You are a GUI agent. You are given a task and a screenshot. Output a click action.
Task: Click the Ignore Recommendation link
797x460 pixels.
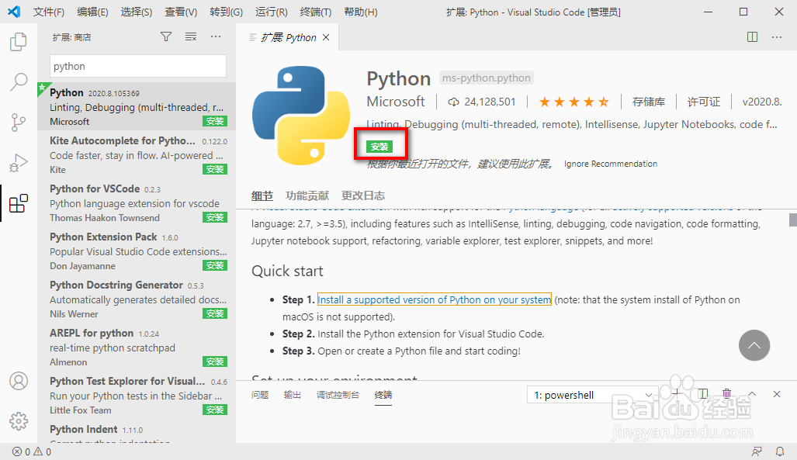(x=611, y=164)
